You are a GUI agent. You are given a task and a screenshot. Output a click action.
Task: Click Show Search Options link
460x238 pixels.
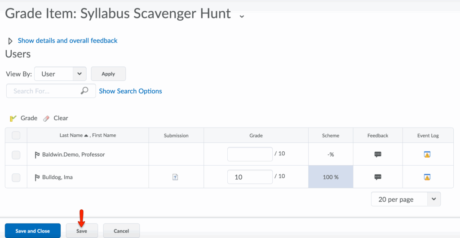(130, 91)
